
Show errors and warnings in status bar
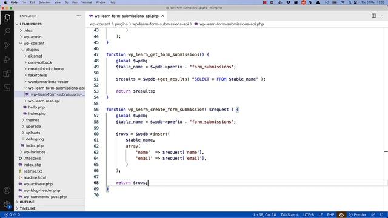tap(12, 214)
